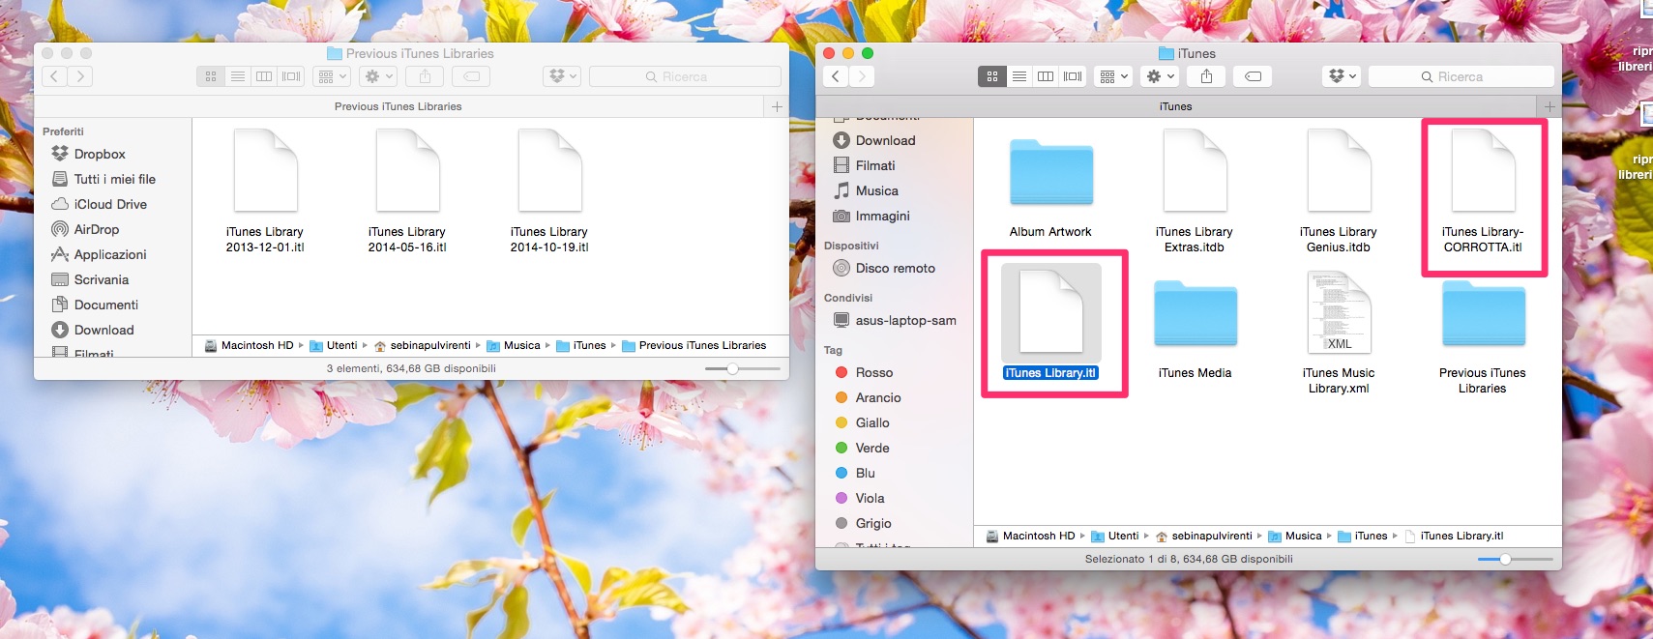Adjust icon size slider in iTunes window
Screen dimensions: 1653x639
(1505, 559)
